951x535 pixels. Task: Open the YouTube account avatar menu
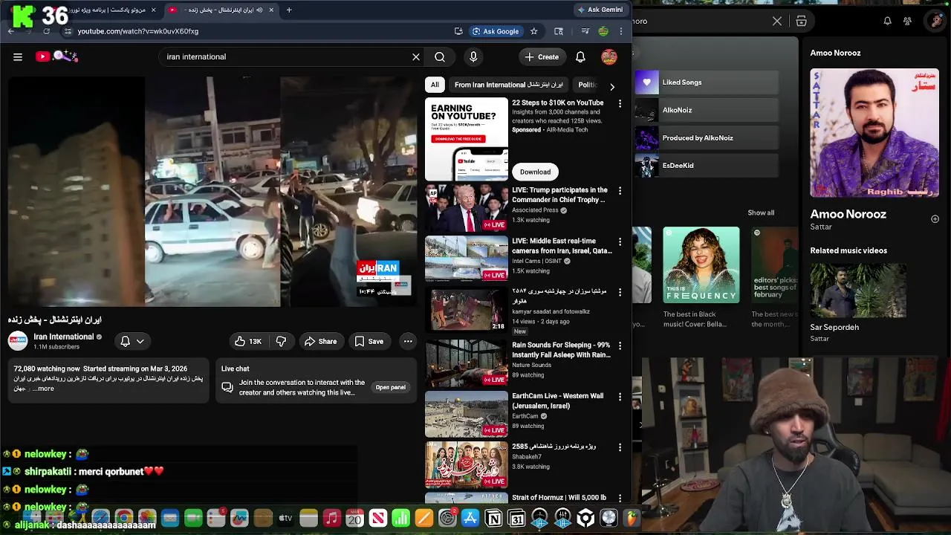click(609, 56)
